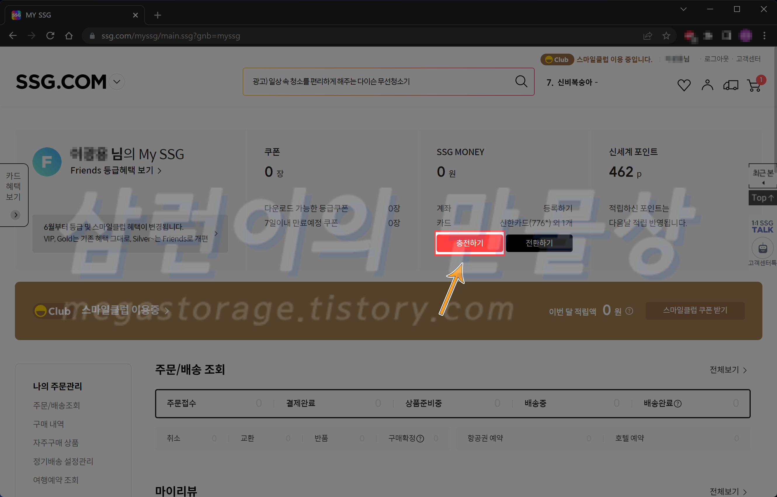Screen dimensions: 777x497
Task: Open the shopping cart icon
Action: tap(755, 85)
